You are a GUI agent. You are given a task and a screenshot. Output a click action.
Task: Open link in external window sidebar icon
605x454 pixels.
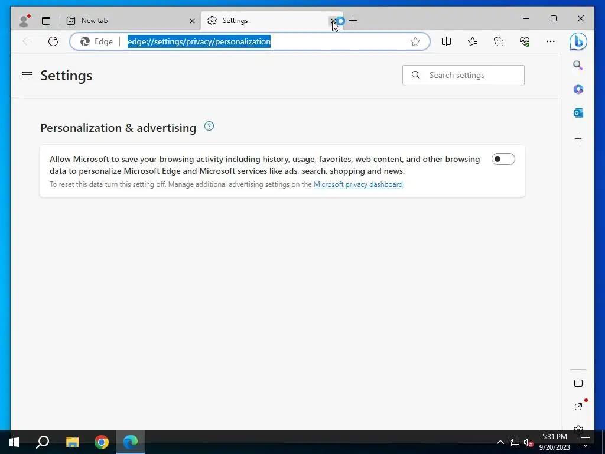[x=578, y=406]
